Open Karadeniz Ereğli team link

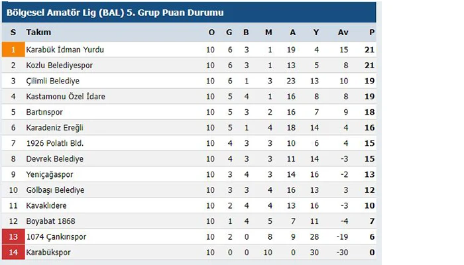click(54, 128)
